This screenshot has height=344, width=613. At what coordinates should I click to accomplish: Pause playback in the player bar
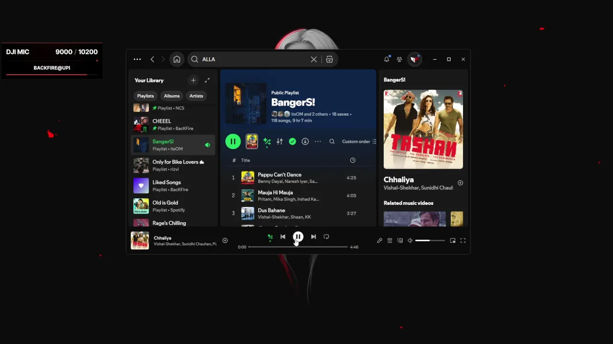(298, 237)
